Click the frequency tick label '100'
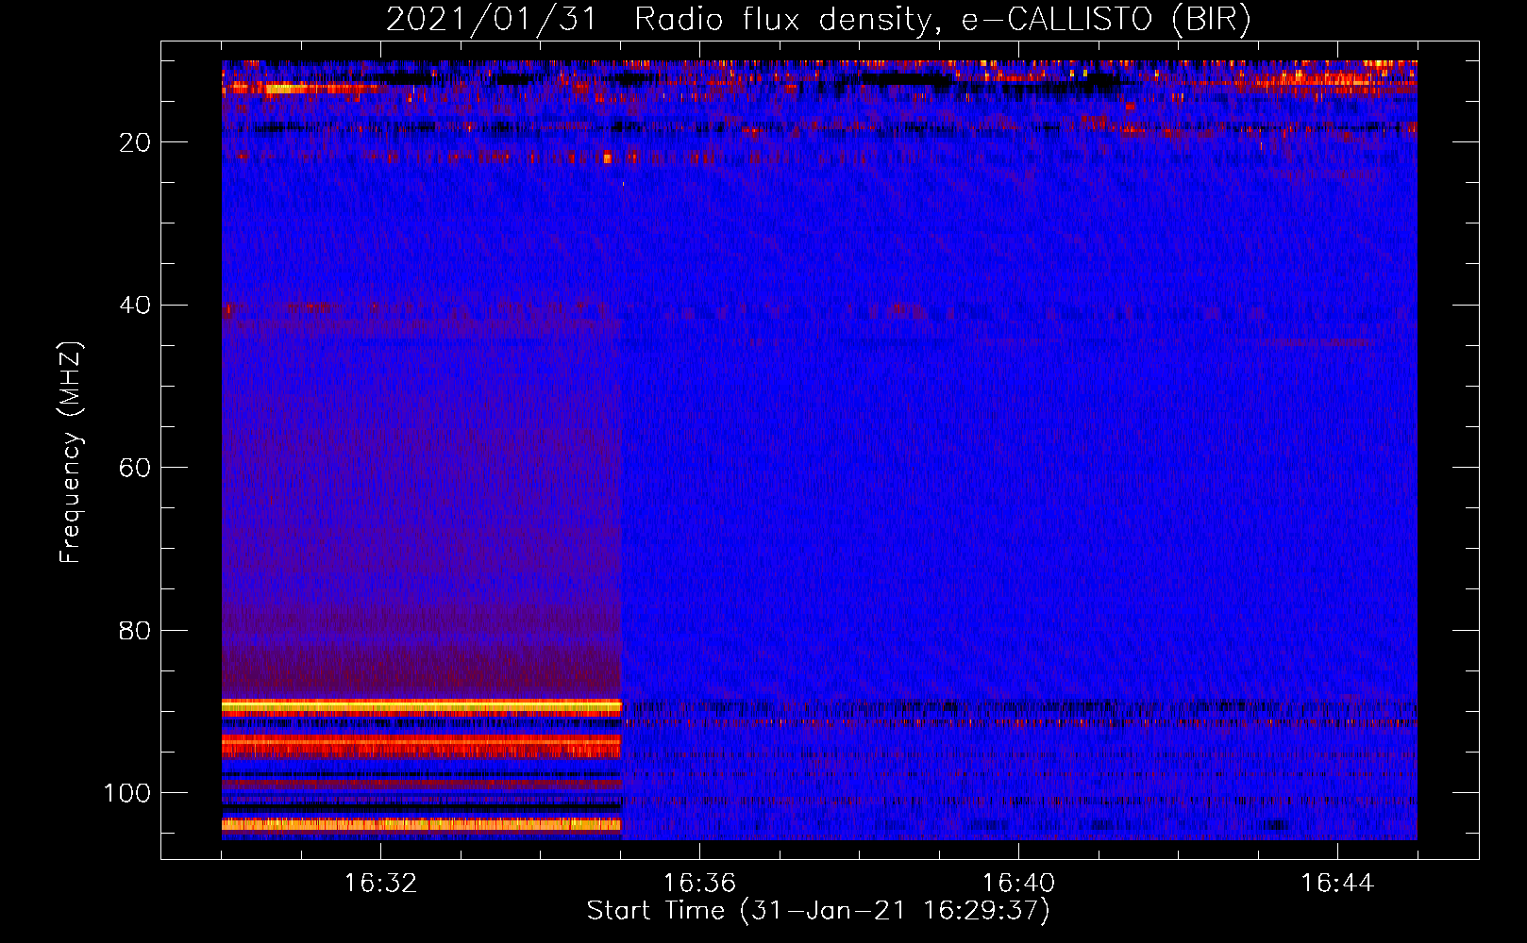 point(127,793)
